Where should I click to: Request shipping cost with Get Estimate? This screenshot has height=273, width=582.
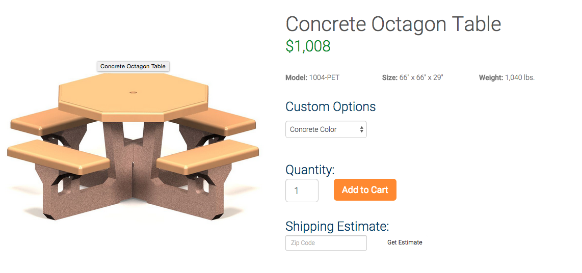(x=405, y=242)
